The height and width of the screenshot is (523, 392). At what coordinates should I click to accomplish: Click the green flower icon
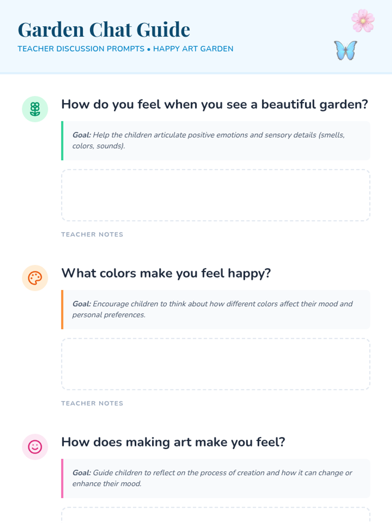coord(35,109)
